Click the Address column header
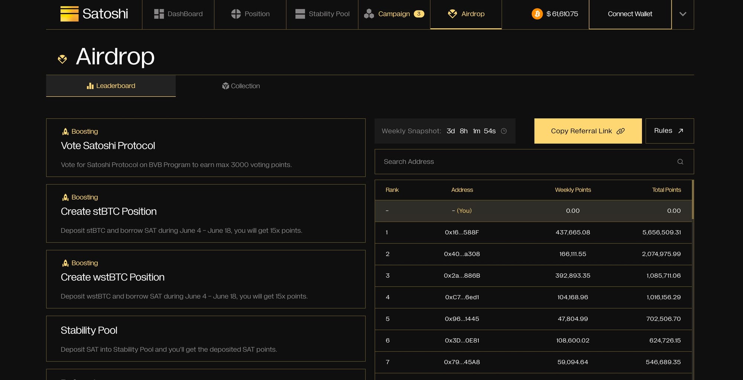The image size is (743, 380). (462, 190)
